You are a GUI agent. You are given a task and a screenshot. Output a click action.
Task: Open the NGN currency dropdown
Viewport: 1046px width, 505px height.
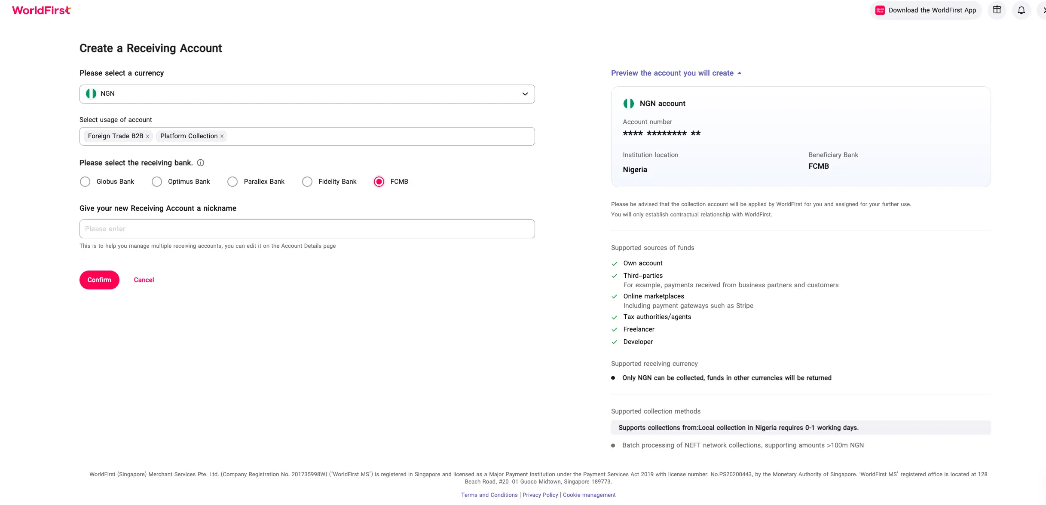(x=307, y=94)
